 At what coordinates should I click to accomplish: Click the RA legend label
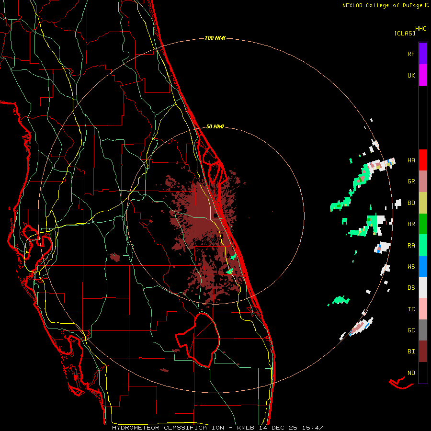click(411, 246)
